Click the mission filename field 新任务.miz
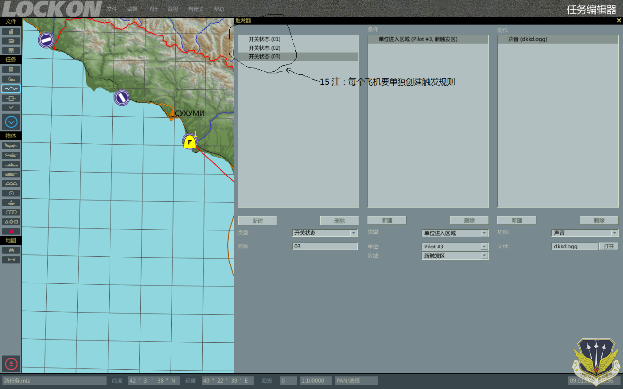Viewport: 623px width, 389px height. coord(54,381)
